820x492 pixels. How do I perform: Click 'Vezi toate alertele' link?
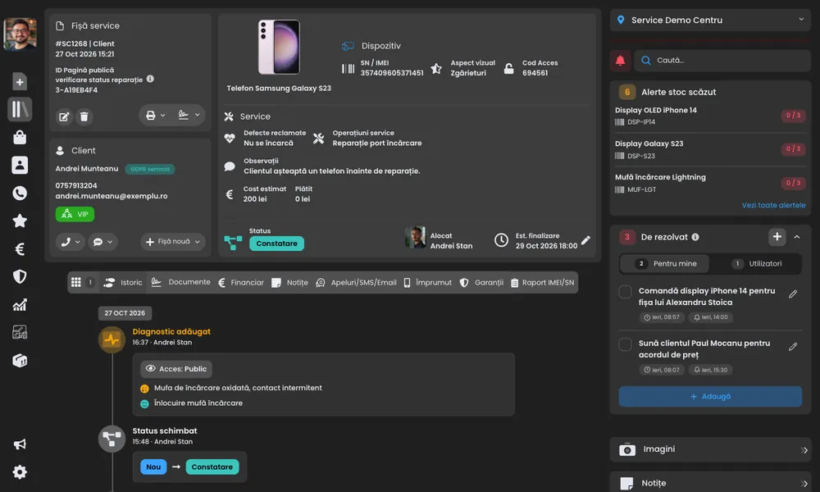[x=773, y=205]
